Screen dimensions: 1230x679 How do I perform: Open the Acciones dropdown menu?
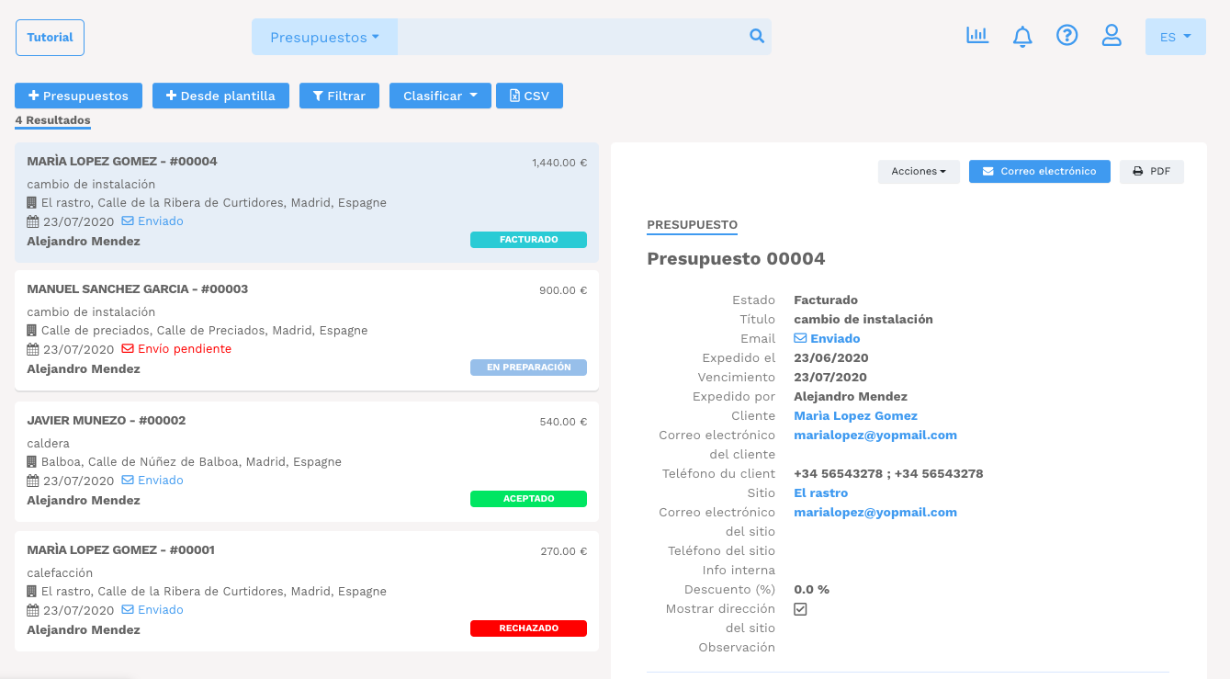(919, 171)
